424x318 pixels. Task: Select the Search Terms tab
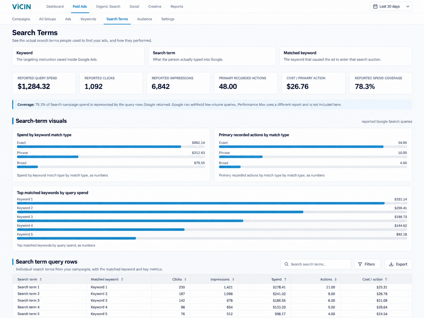(117, 19)
